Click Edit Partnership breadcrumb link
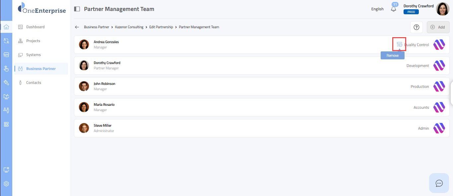 pos(161,27)
